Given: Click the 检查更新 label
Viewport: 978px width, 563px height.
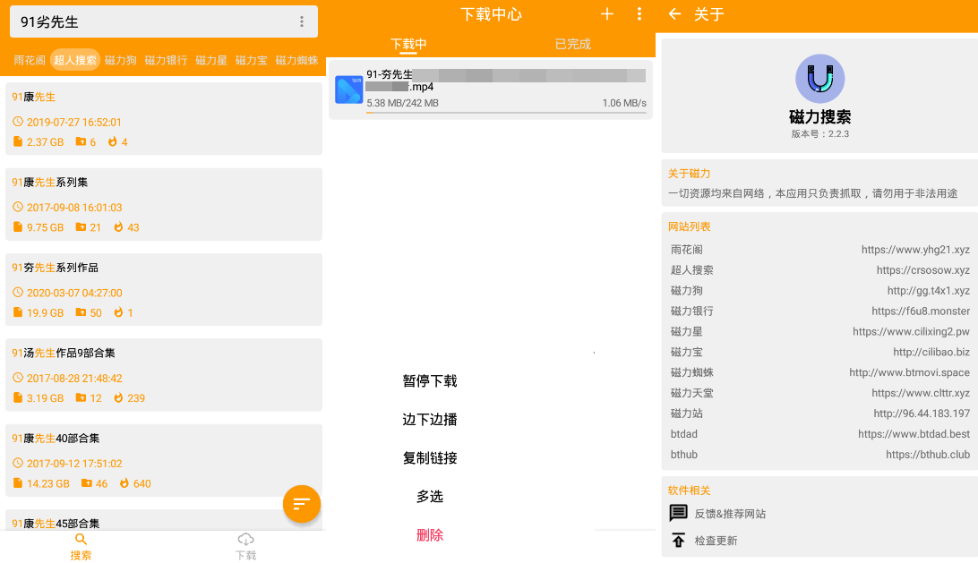Looking at the screenshot, I should 716,541.
